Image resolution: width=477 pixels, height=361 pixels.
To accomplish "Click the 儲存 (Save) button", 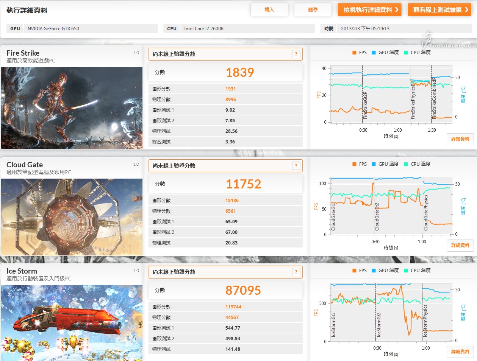I will click(x=313, y=10).
